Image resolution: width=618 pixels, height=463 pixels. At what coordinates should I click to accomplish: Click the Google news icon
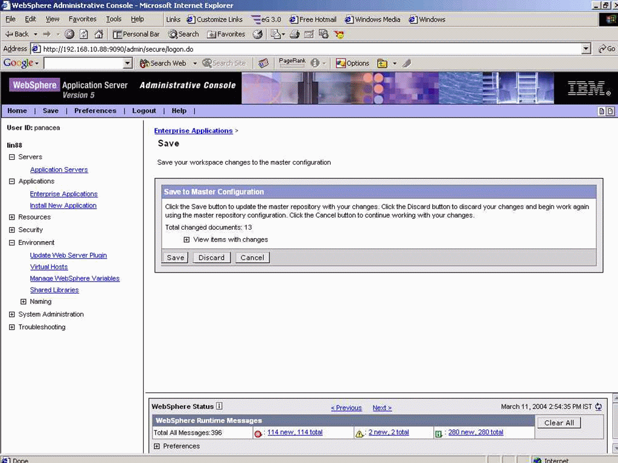(263, 63)
